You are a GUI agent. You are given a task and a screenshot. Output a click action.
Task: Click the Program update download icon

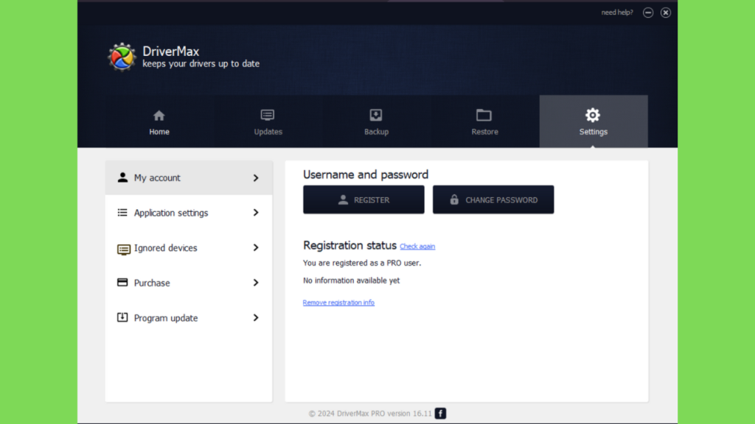(122, 317)
